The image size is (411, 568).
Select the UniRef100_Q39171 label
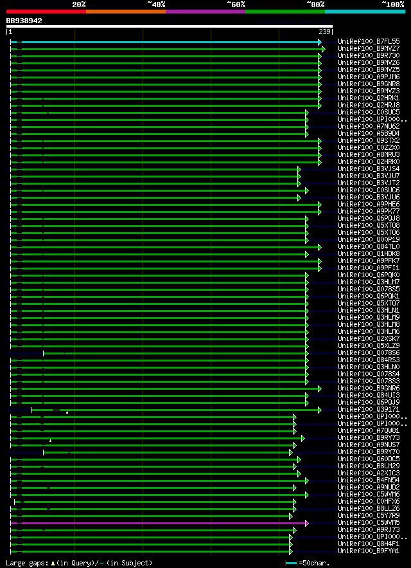369,409
